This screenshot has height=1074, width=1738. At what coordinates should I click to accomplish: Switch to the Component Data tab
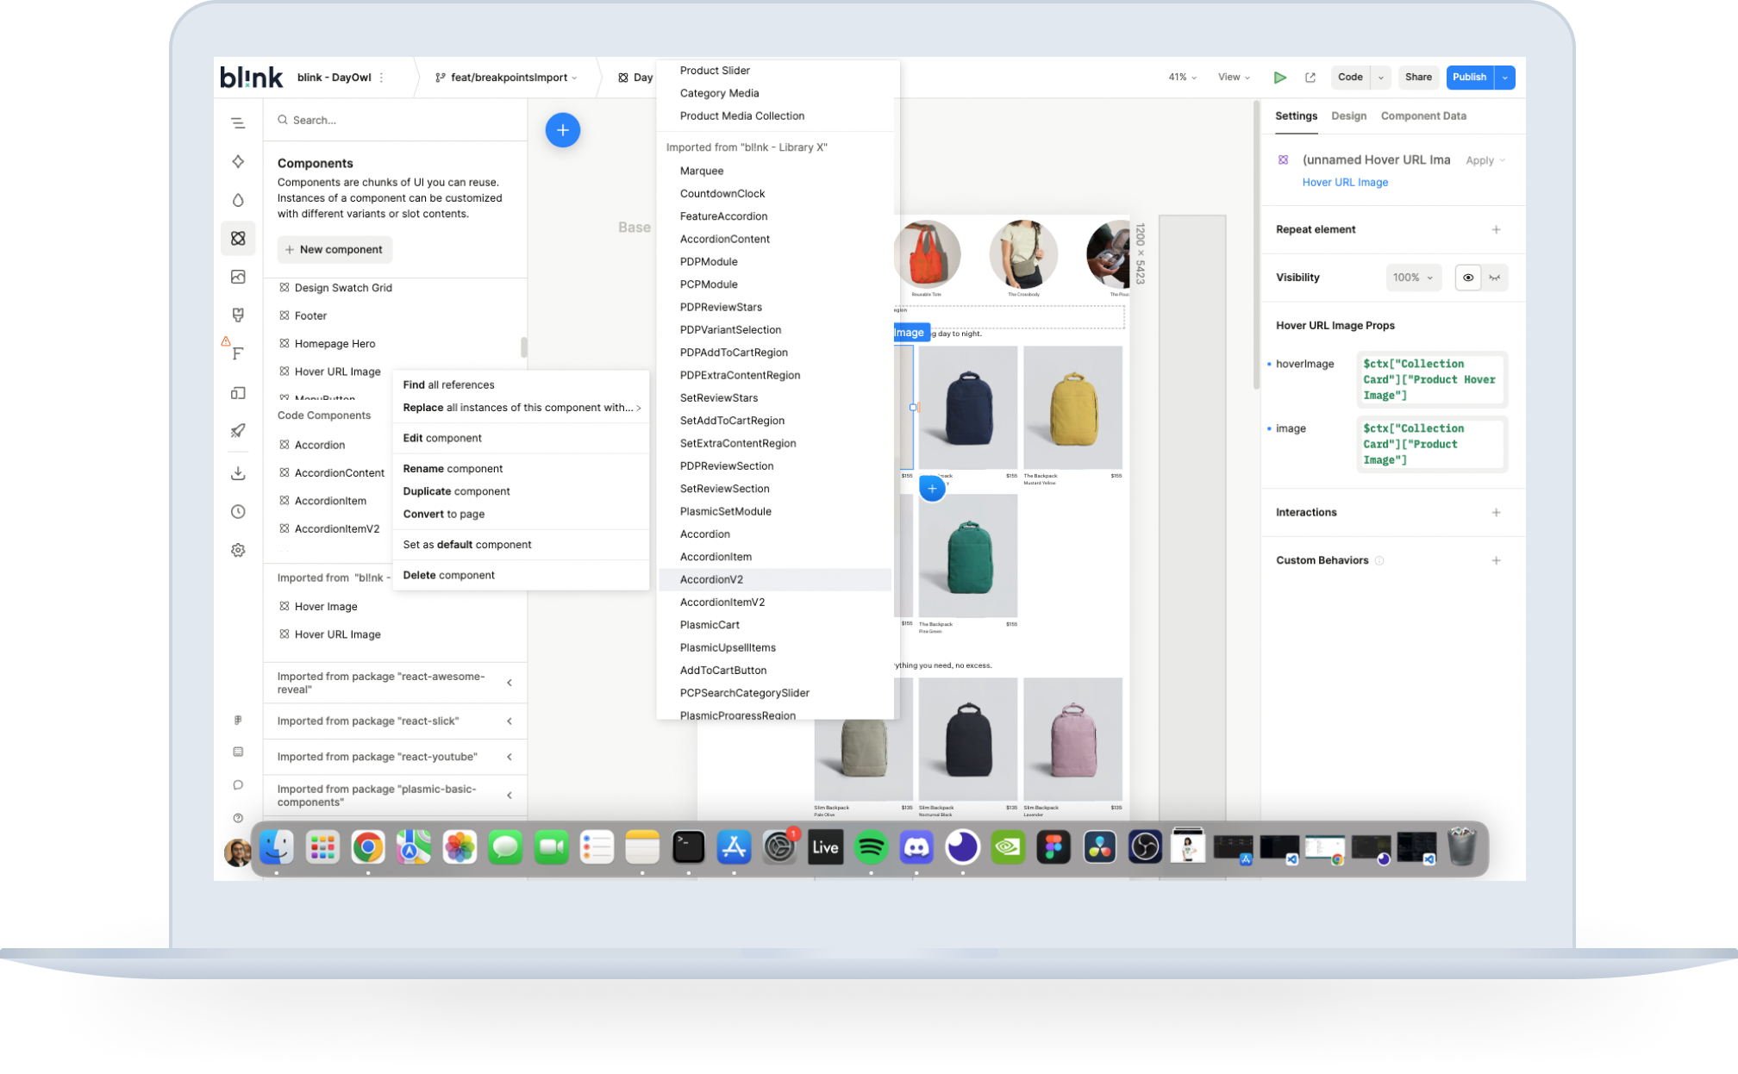click(1423, 116)
